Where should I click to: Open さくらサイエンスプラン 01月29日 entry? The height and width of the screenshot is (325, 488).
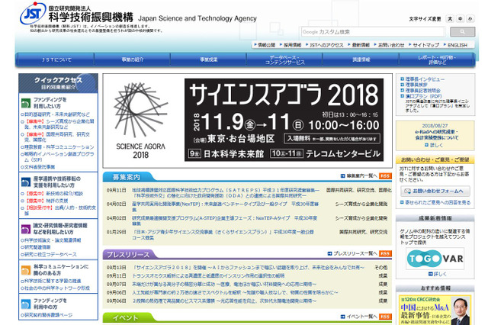point(223,235)
